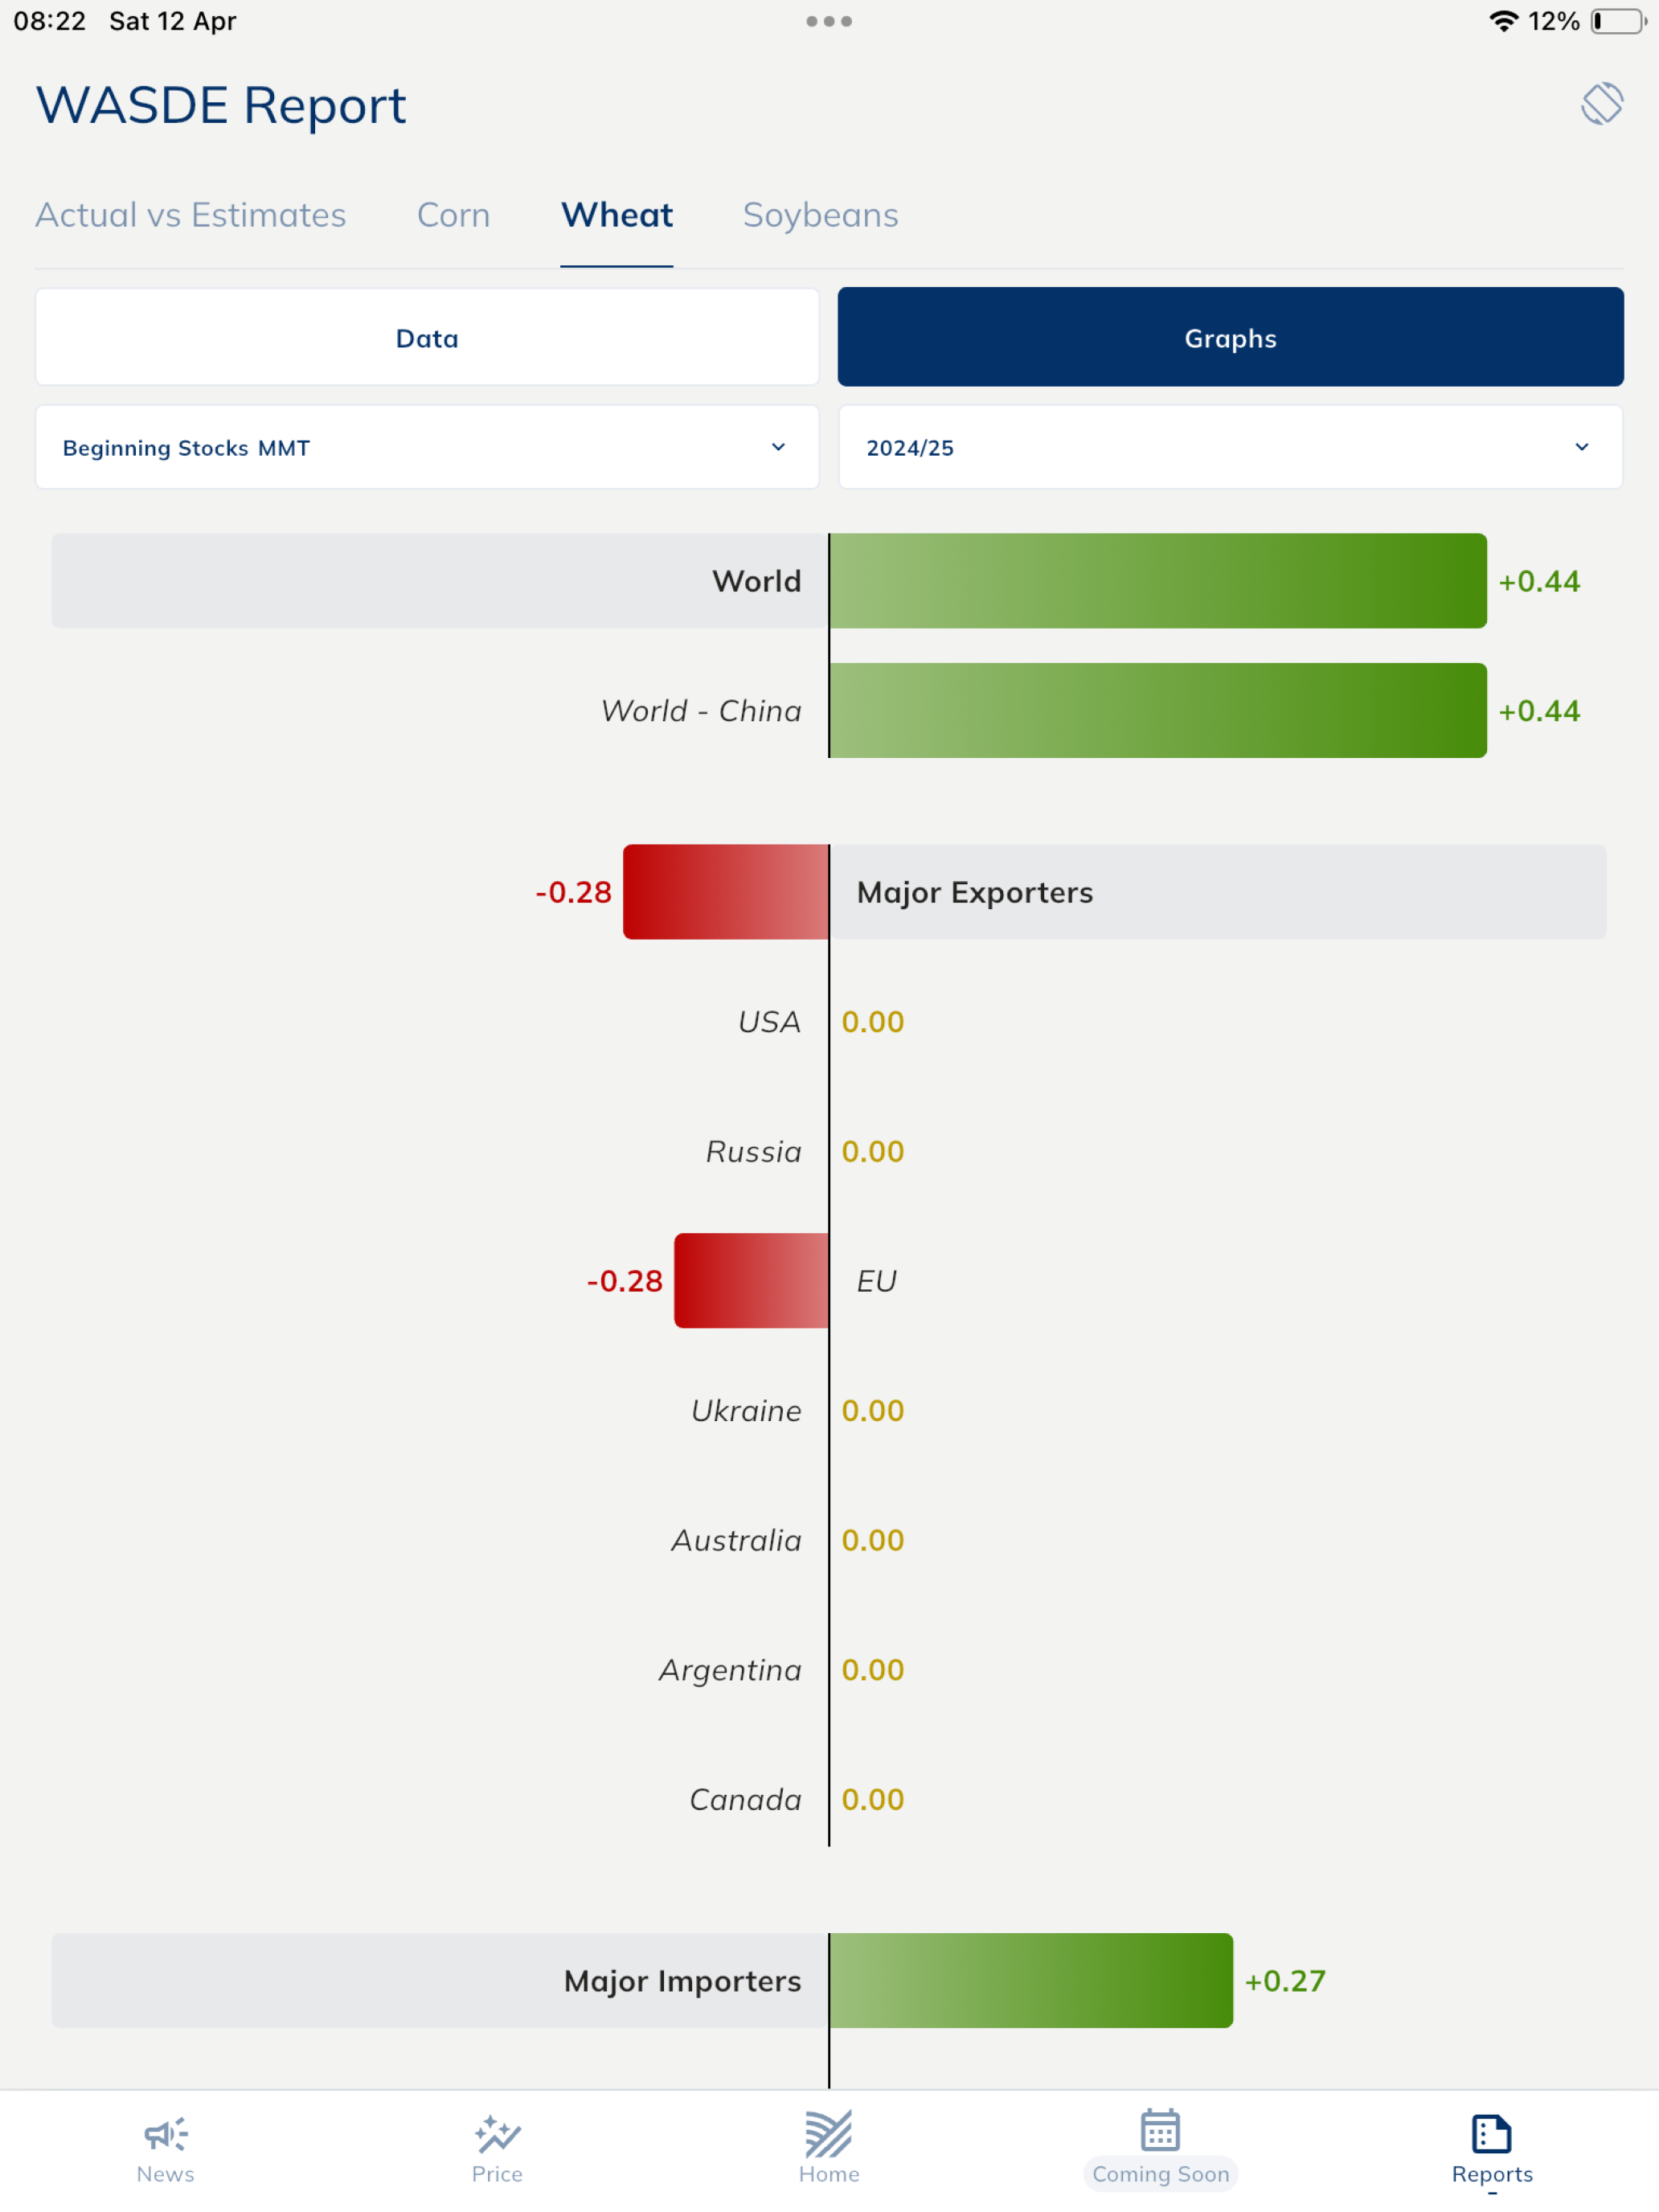This screenshot has height=2212, width=1659.
Task: Open the 2024/25 year dropdown
Action: click(1230, 447)
